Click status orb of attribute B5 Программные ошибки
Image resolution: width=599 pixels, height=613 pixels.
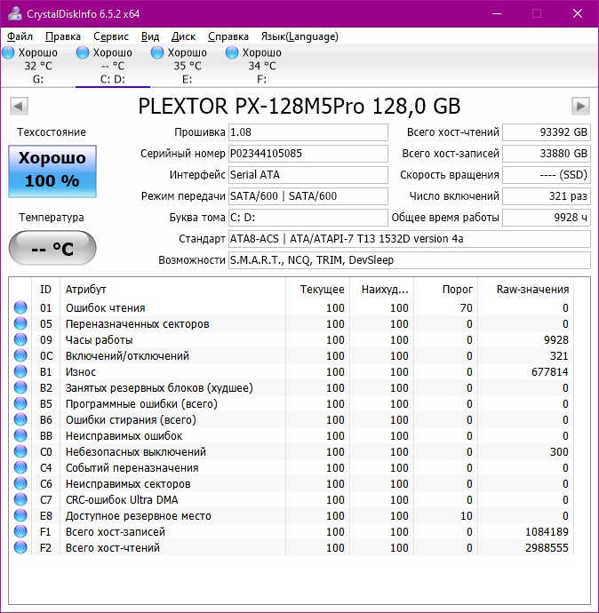20,404
